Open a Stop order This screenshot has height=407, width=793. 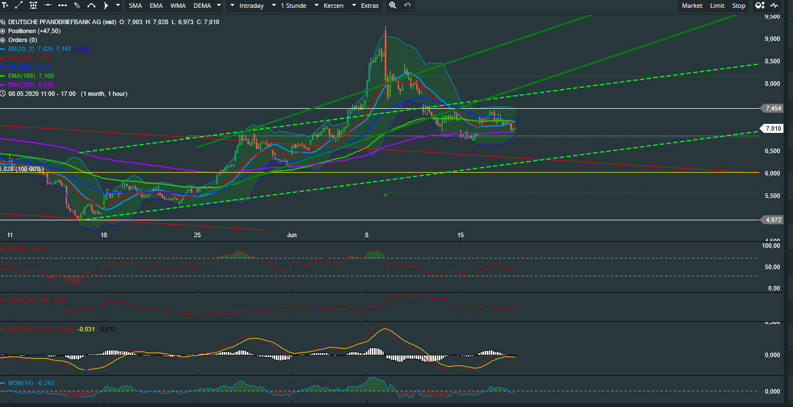tap(739, 6)
